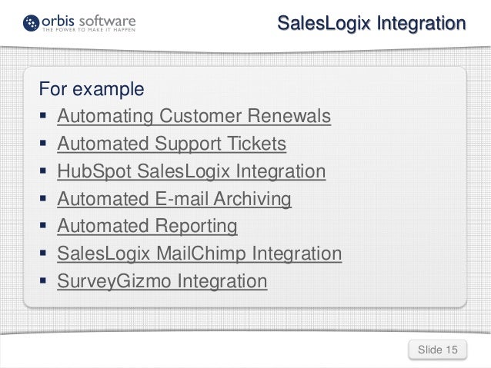The height and width of the screenshot is (368, 491).
Task: Follow the HubSpot SalesLogix Integration link
Action: (x=192, y=171)
